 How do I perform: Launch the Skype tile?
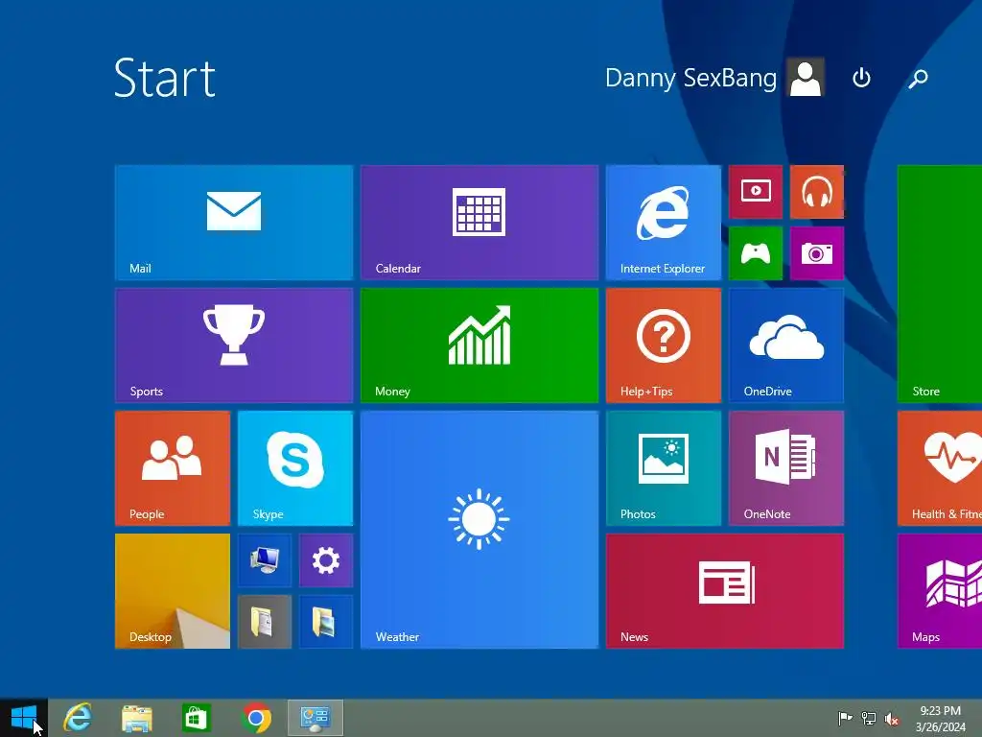pos(295,468)
